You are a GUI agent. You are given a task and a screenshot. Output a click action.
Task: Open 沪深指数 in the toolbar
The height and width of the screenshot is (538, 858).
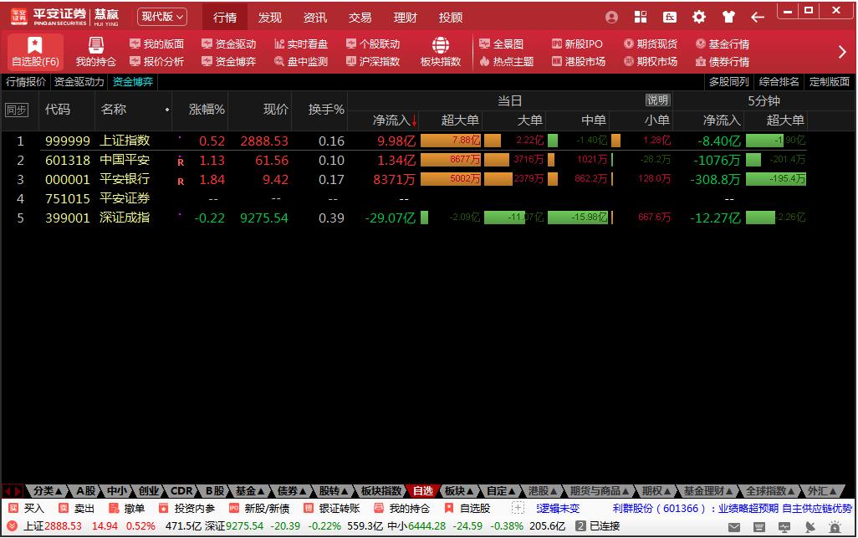point(373,61)
